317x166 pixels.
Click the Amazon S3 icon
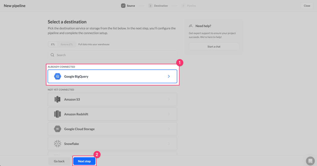pos(58,99)
